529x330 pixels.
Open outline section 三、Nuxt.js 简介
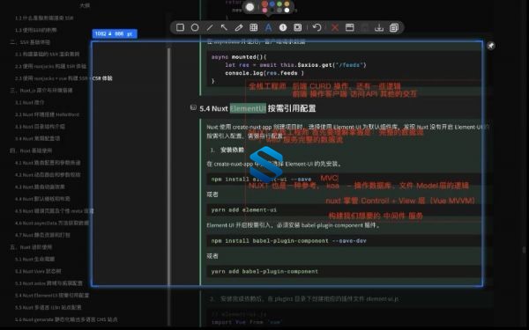pyautogui.click(x=41, y=91)
